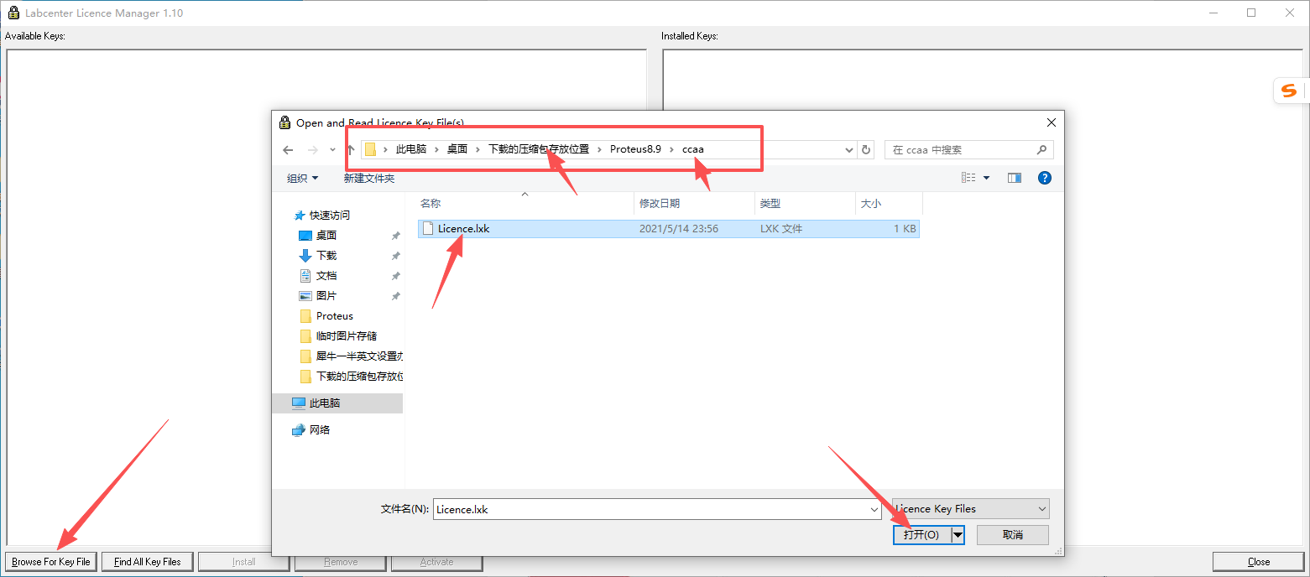Click the LXK 文件 type cell

pyautogui.click(x=781, y=228)
